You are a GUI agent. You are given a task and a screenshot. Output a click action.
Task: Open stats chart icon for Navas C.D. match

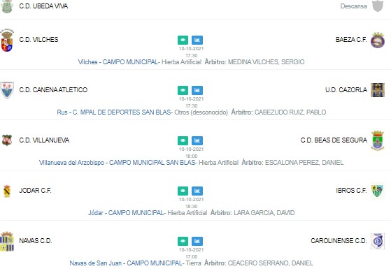pyautogui.click(x=197, y=242)
